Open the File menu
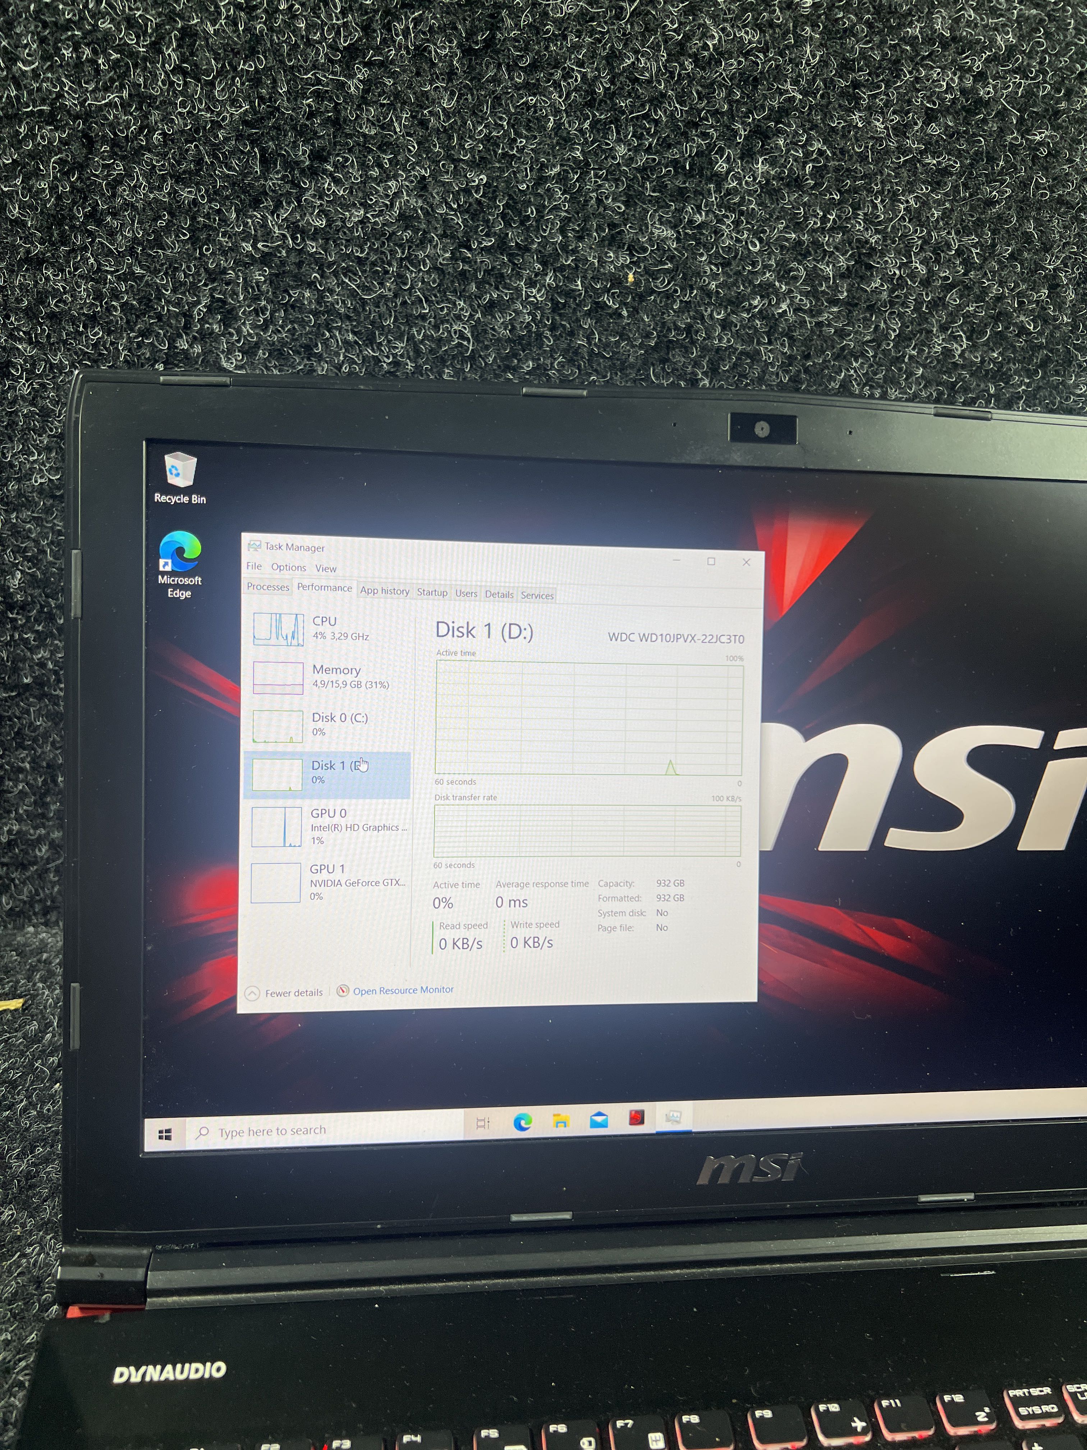This screenshot has height=1450, width=1087. tap(253, 566)
